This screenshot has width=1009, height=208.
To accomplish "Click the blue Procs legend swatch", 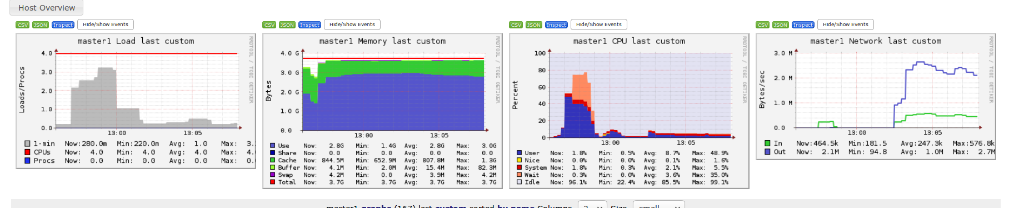I will [x=27, y=161].
